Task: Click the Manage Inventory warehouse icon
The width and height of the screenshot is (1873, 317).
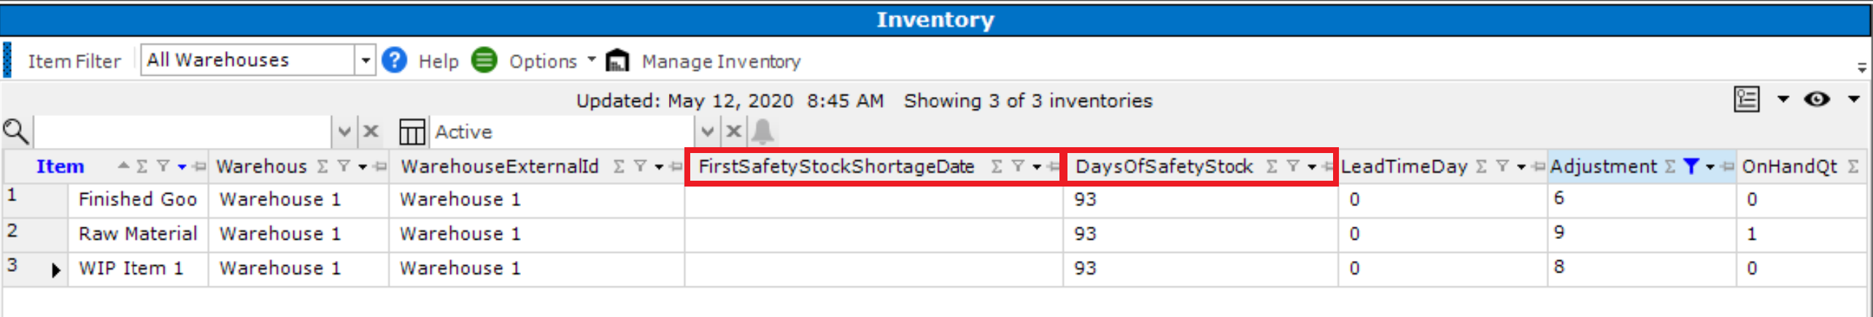Action: click(x=617, y=60)
